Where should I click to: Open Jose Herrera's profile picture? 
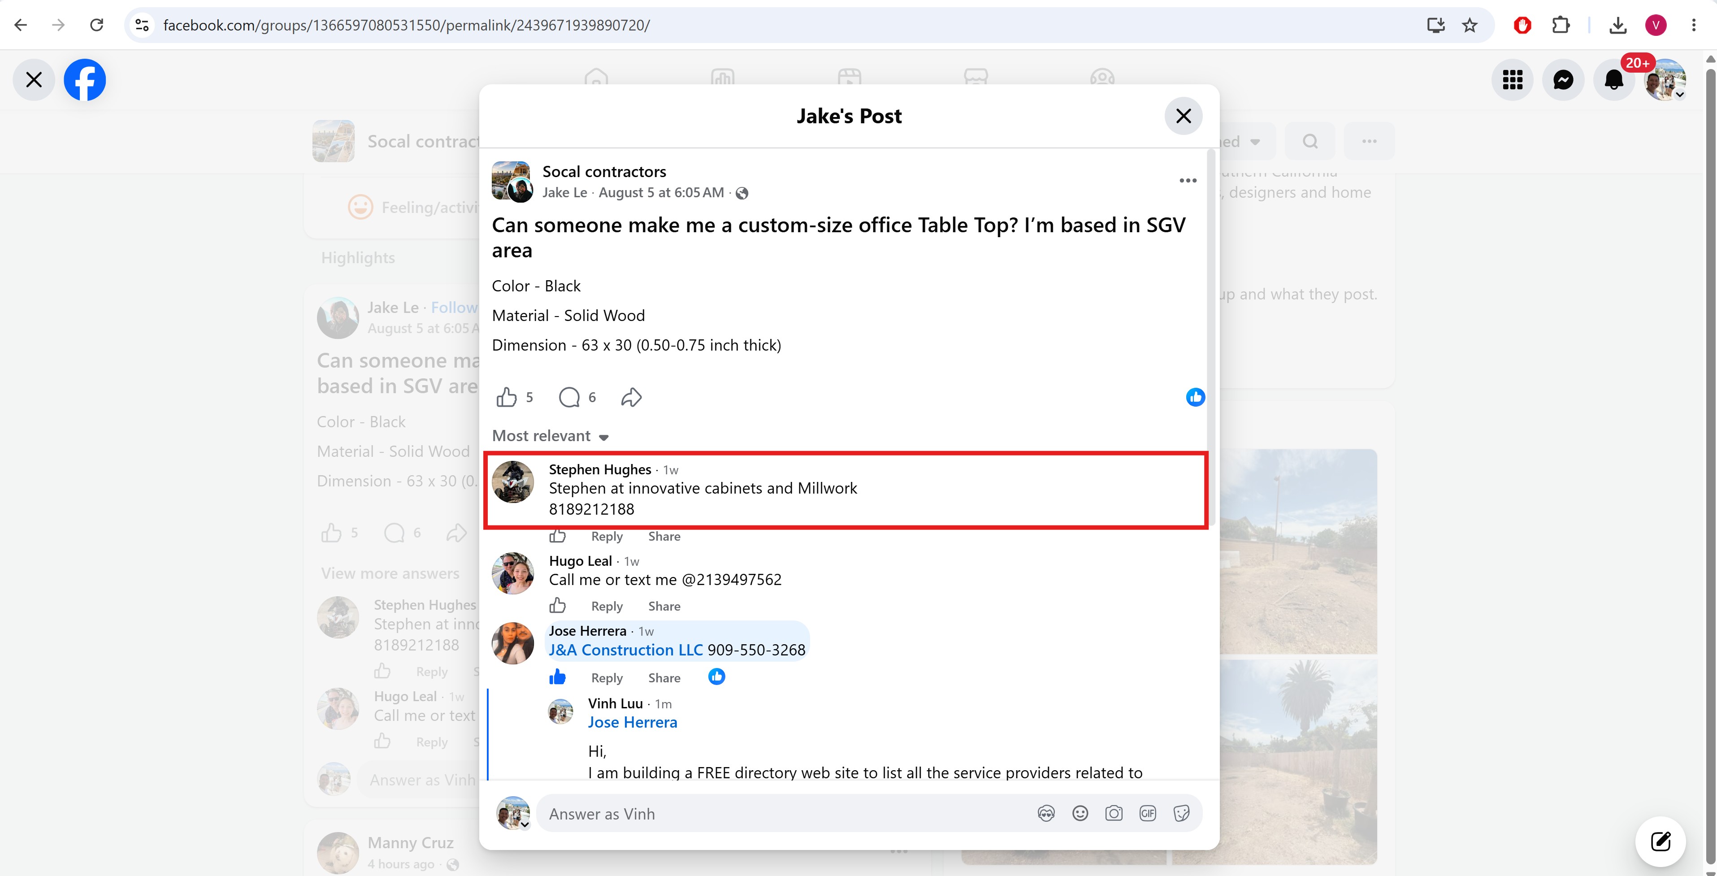pos(512,643)
